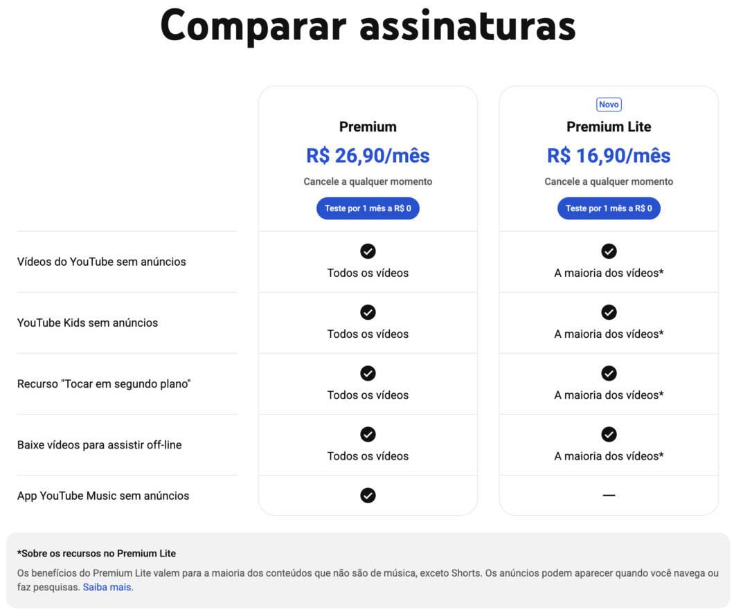734x614 pixels.
Task: Click the Premium Lite checkmark for offline downloads
Action: pyautogui.click(x=609, y=434)
